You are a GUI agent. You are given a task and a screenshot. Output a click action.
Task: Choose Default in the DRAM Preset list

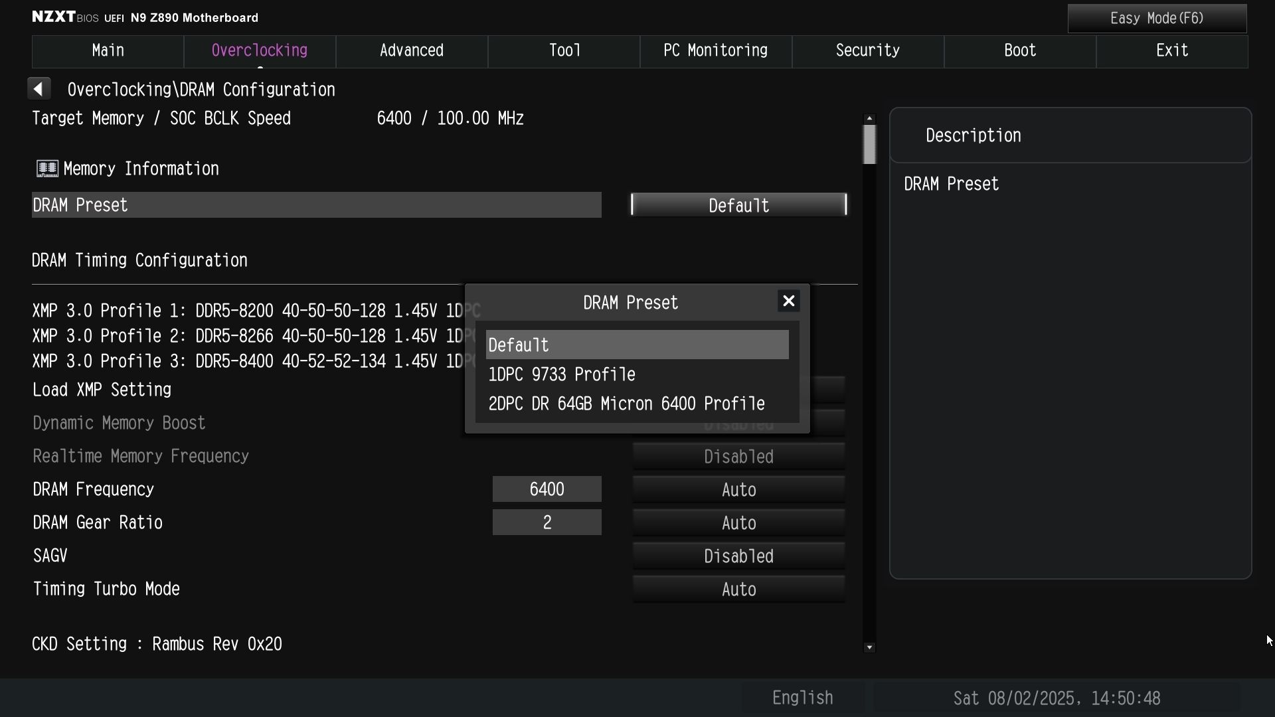(637, 345)
